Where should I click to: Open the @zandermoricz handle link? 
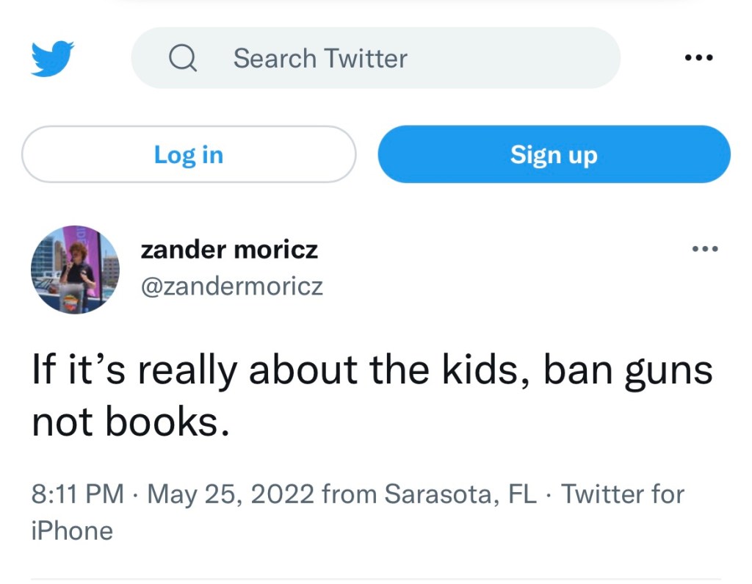(x=231, y=286)
